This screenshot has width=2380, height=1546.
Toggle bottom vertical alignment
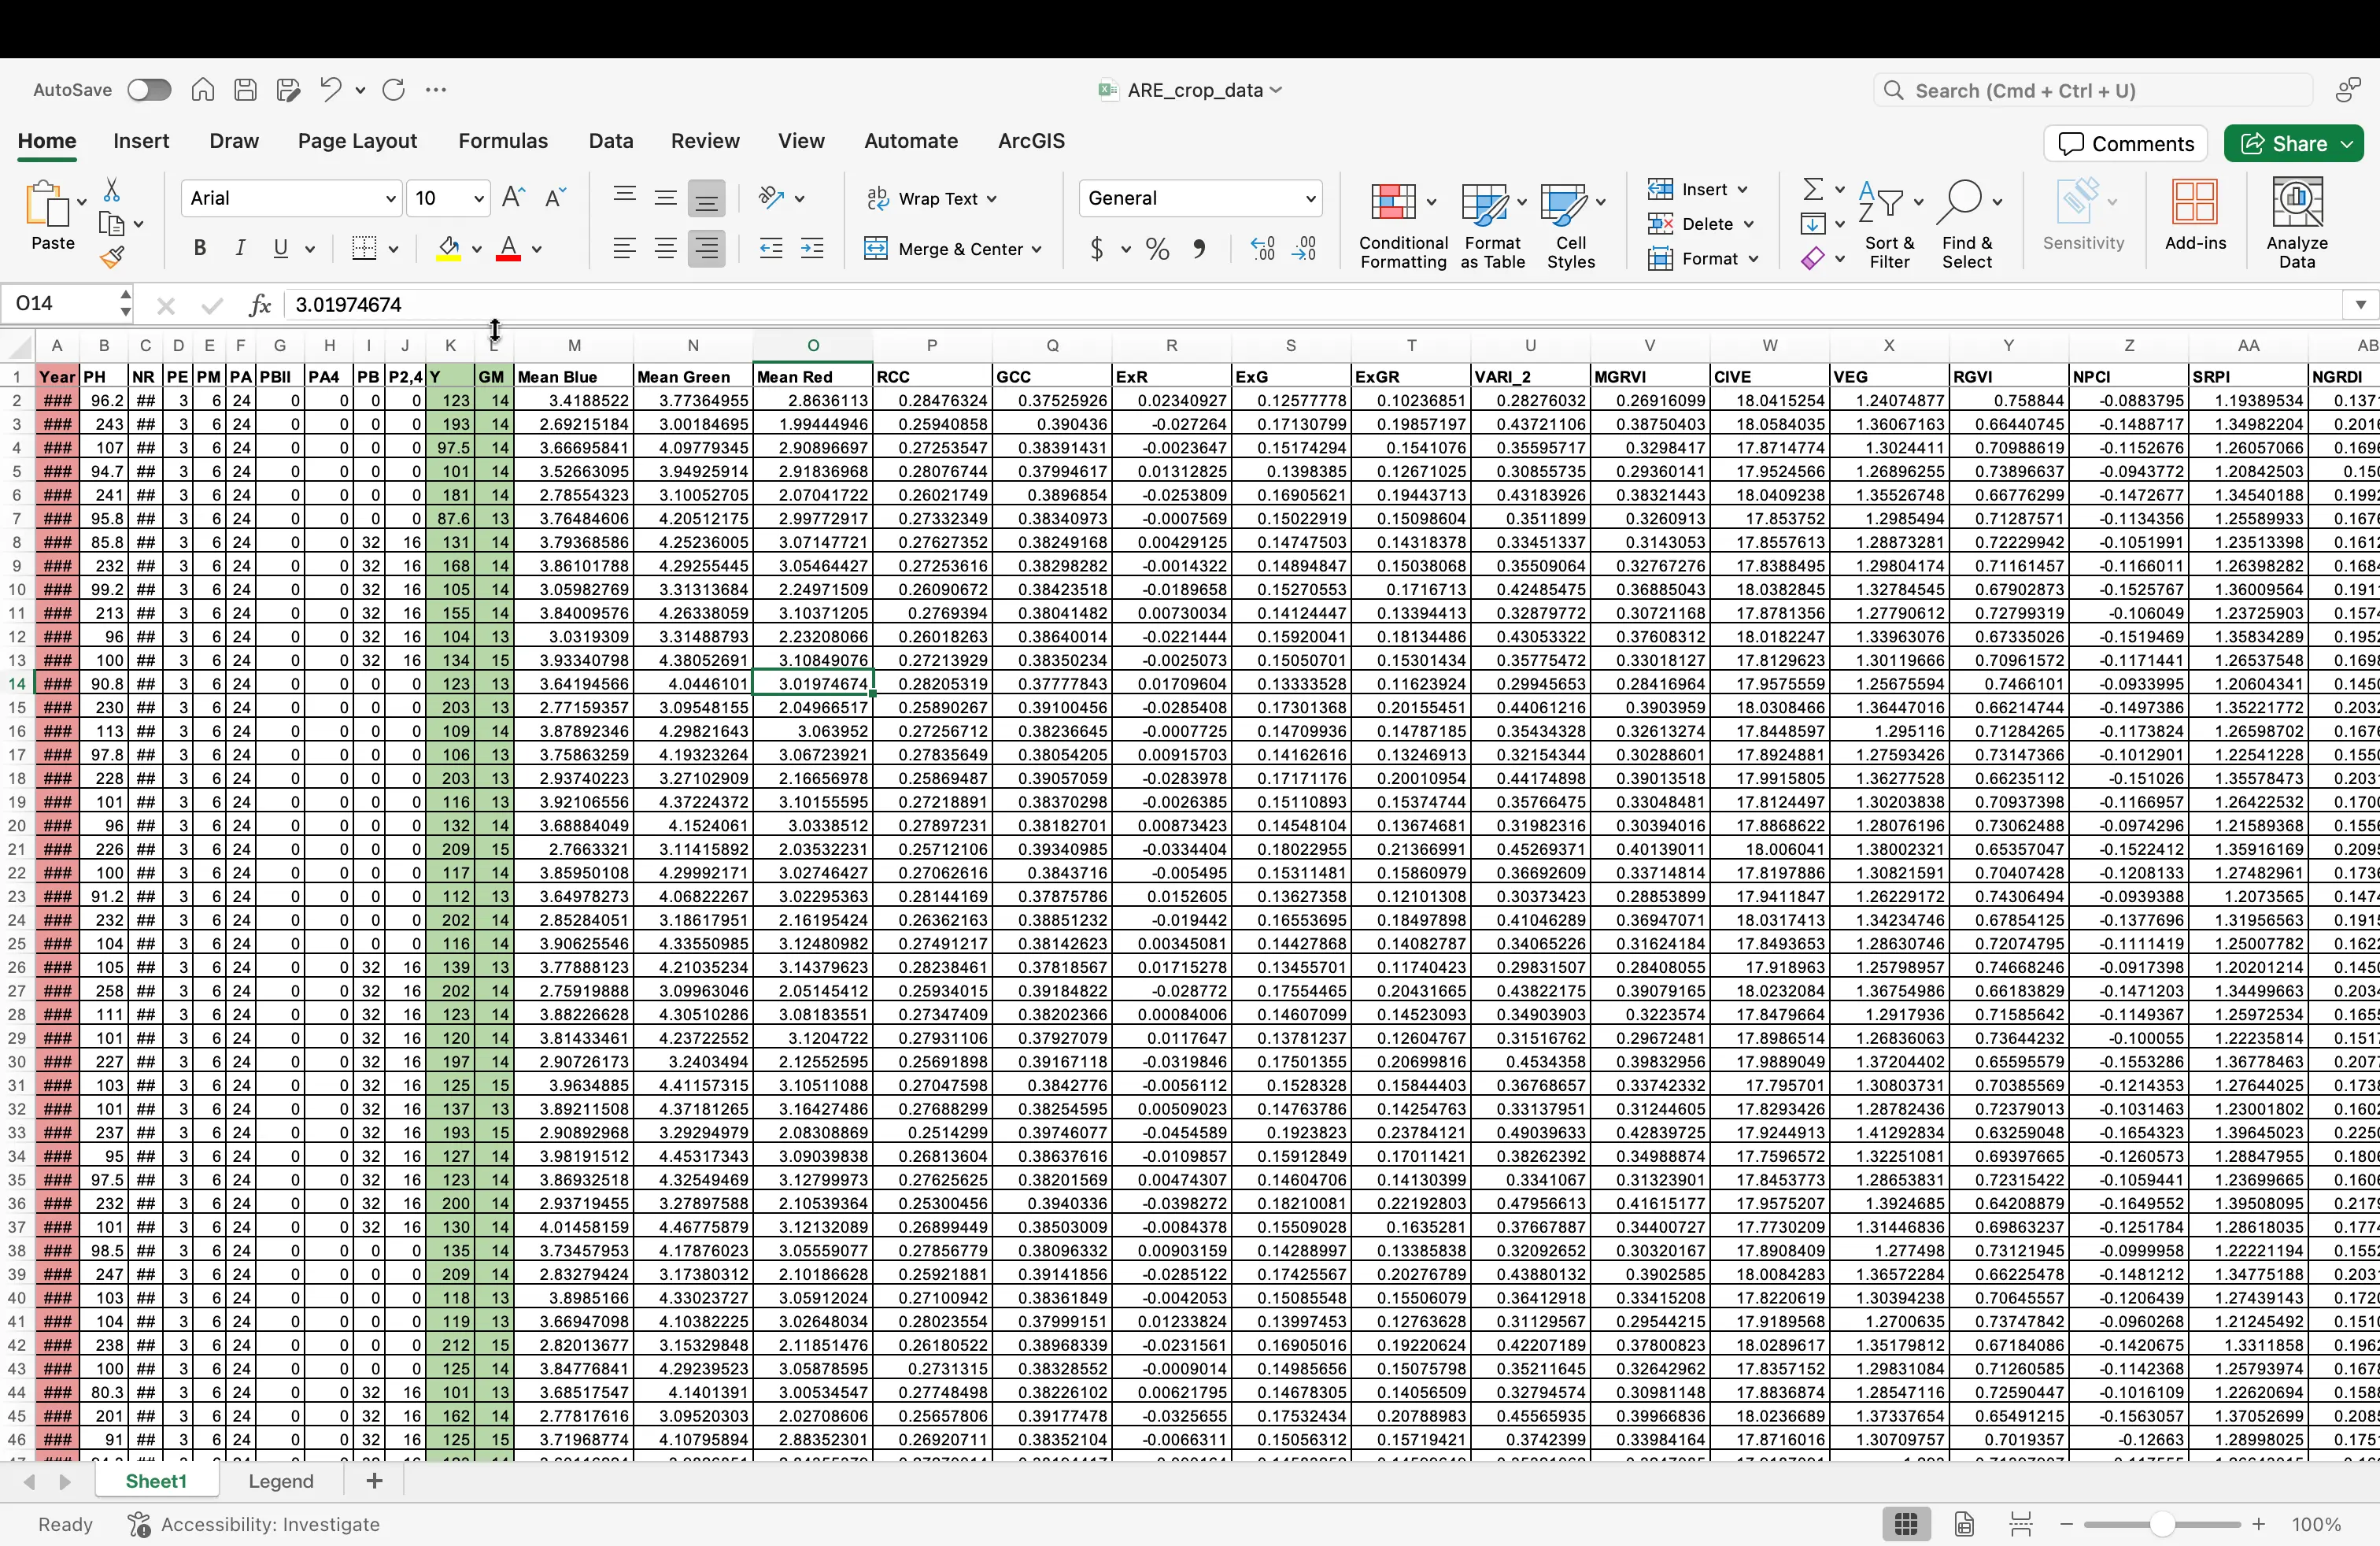pyautogui.click(x=706, y=199)
